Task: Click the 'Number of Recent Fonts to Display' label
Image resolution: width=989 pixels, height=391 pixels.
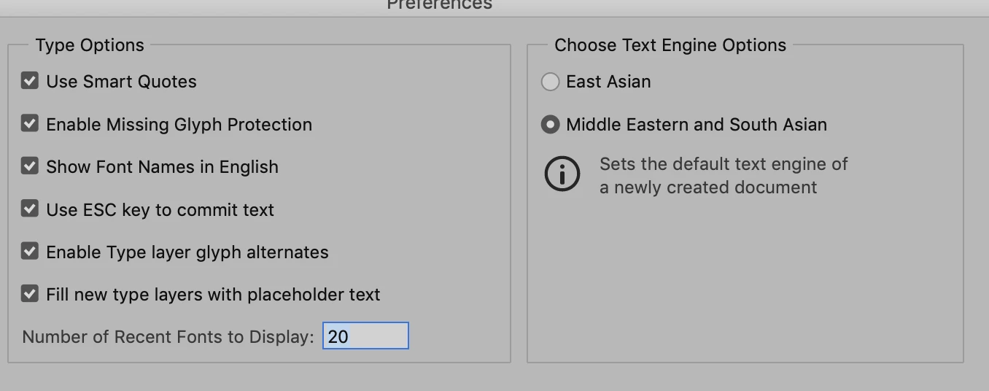Action: click(168, 337)
